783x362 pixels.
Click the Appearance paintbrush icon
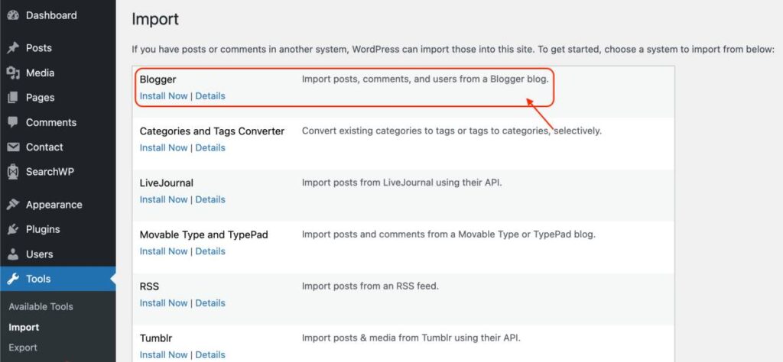(13, 205)
